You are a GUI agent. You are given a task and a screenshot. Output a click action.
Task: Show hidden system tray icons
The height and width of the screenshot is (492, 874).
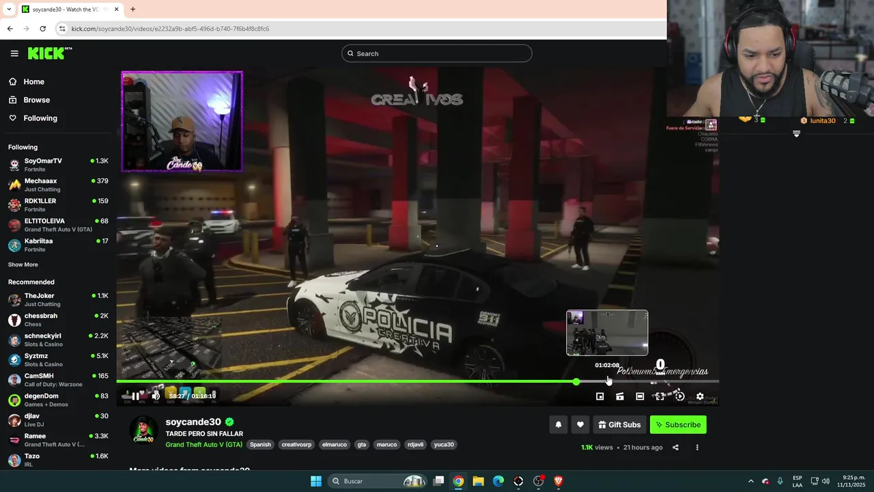coord(750,481)
